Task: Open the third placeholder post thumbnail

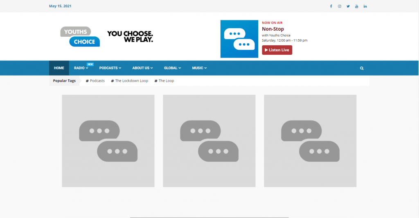Action: point(310,141)
